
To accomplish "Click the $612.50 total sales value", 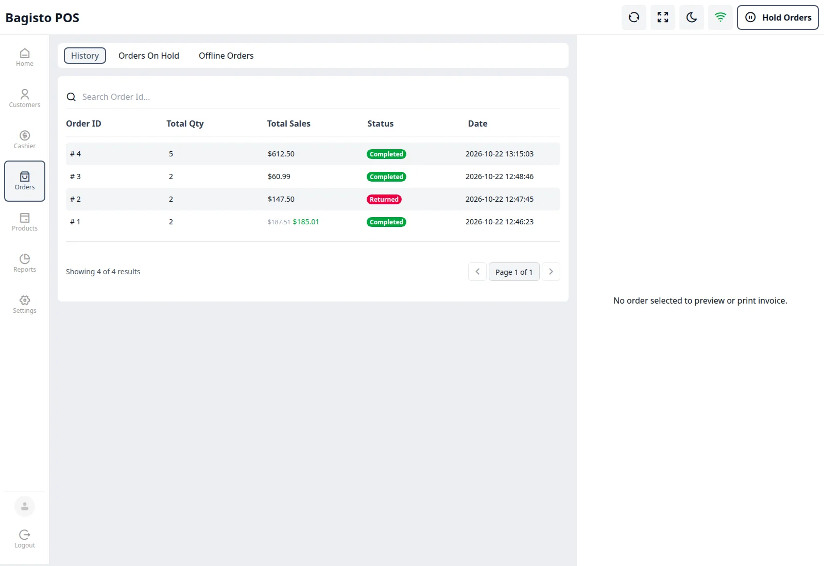I will [281, 154].
